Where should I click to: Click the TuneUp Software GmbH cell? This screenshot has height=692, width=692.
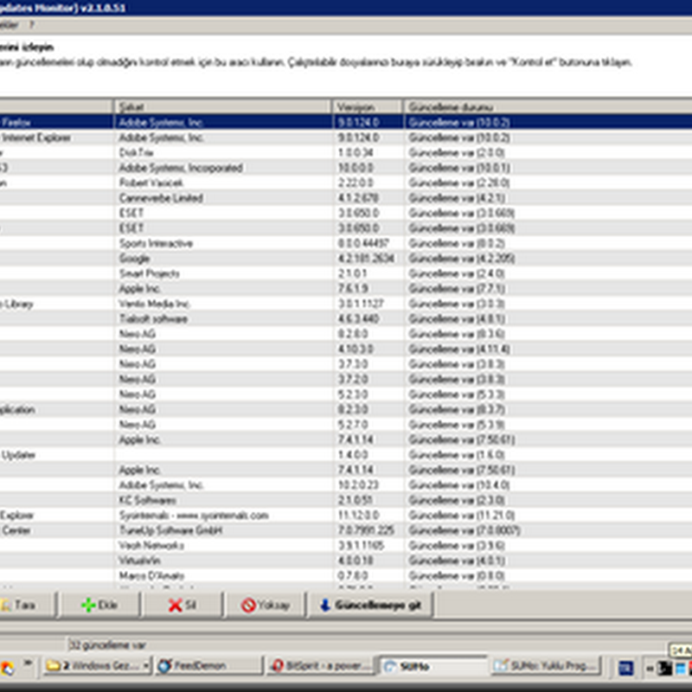click(223, 530)
